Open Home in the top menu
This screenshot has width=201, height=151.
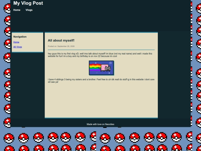click(17, 10)
